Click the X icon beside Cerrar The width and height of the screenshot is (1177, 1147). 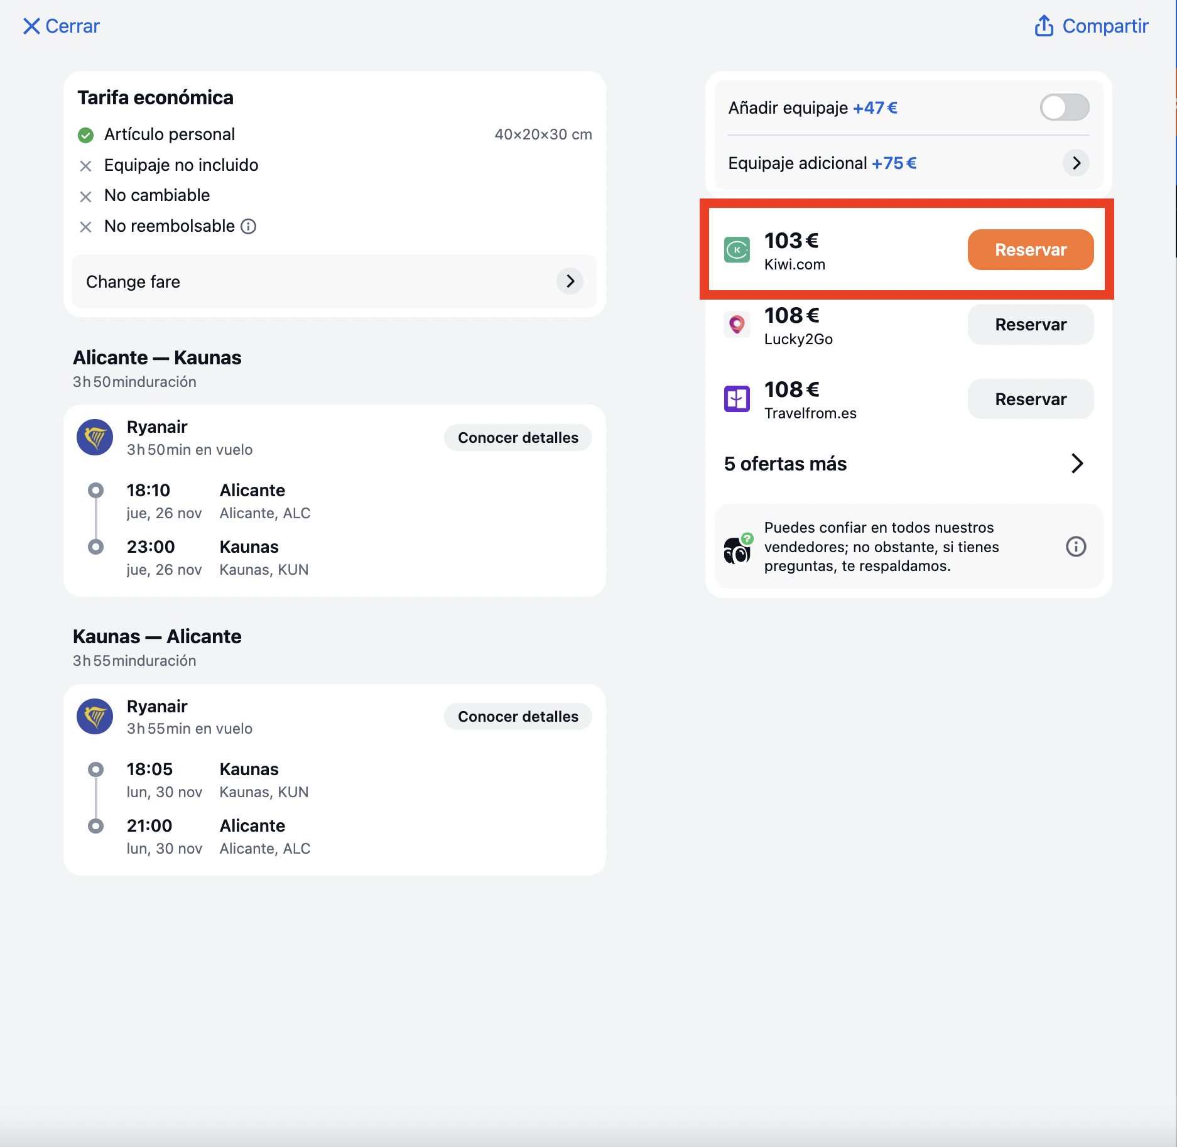(x=31, y=26)
